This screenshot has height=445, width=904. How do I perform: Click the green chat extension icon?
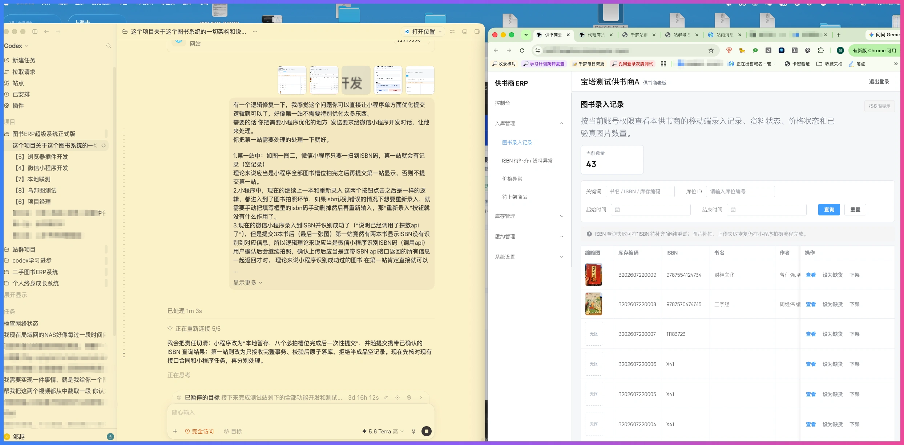(x=755, y=50)
